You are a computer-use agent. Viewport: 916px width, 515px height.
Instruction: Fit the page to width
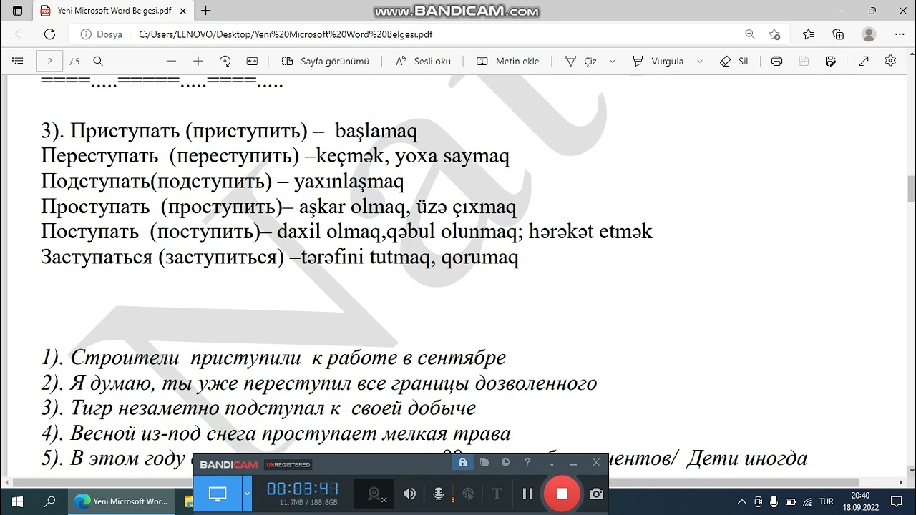[252, 62]
